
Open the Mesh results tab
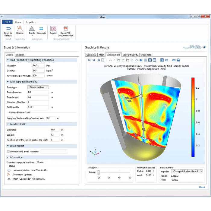coord(102,55)
